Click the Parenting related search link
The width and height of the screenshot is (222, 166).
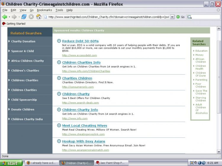pyautogui.click(x=201, y=80)
